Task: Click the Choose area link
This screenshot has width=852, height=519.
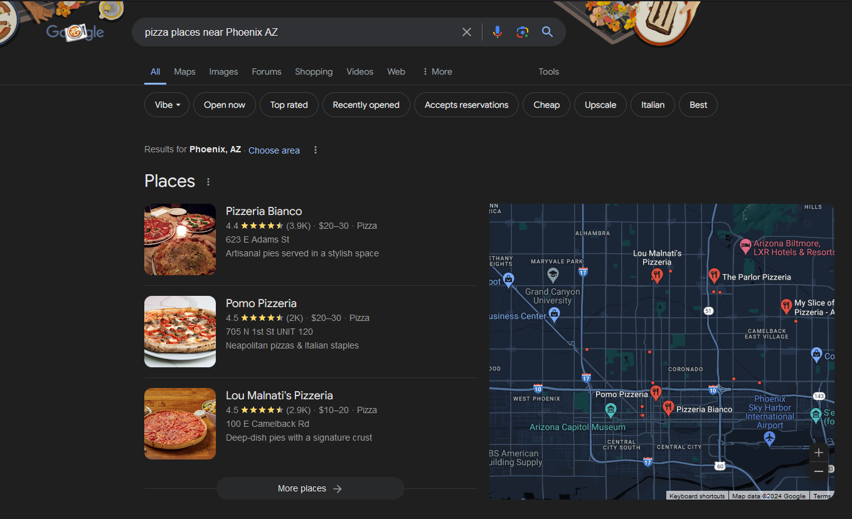Action: click(274, 150)
